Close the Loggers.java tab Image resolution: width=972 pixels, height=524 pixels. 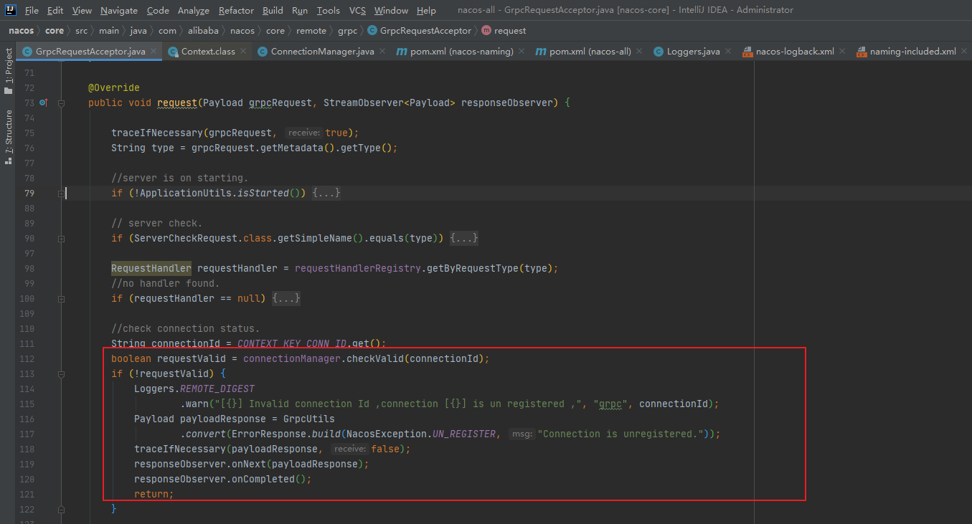pos(728,52)
